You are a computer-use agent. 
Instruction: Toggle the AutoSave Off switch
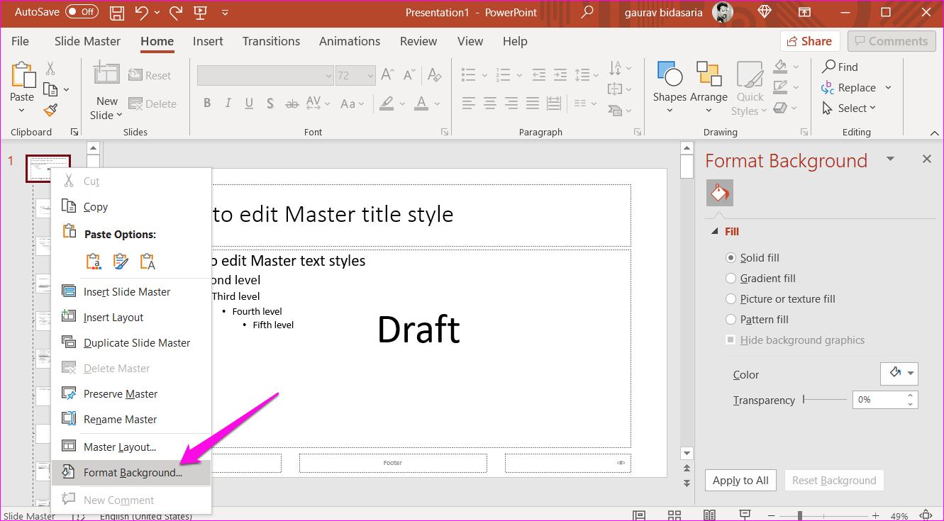[82, 12]
